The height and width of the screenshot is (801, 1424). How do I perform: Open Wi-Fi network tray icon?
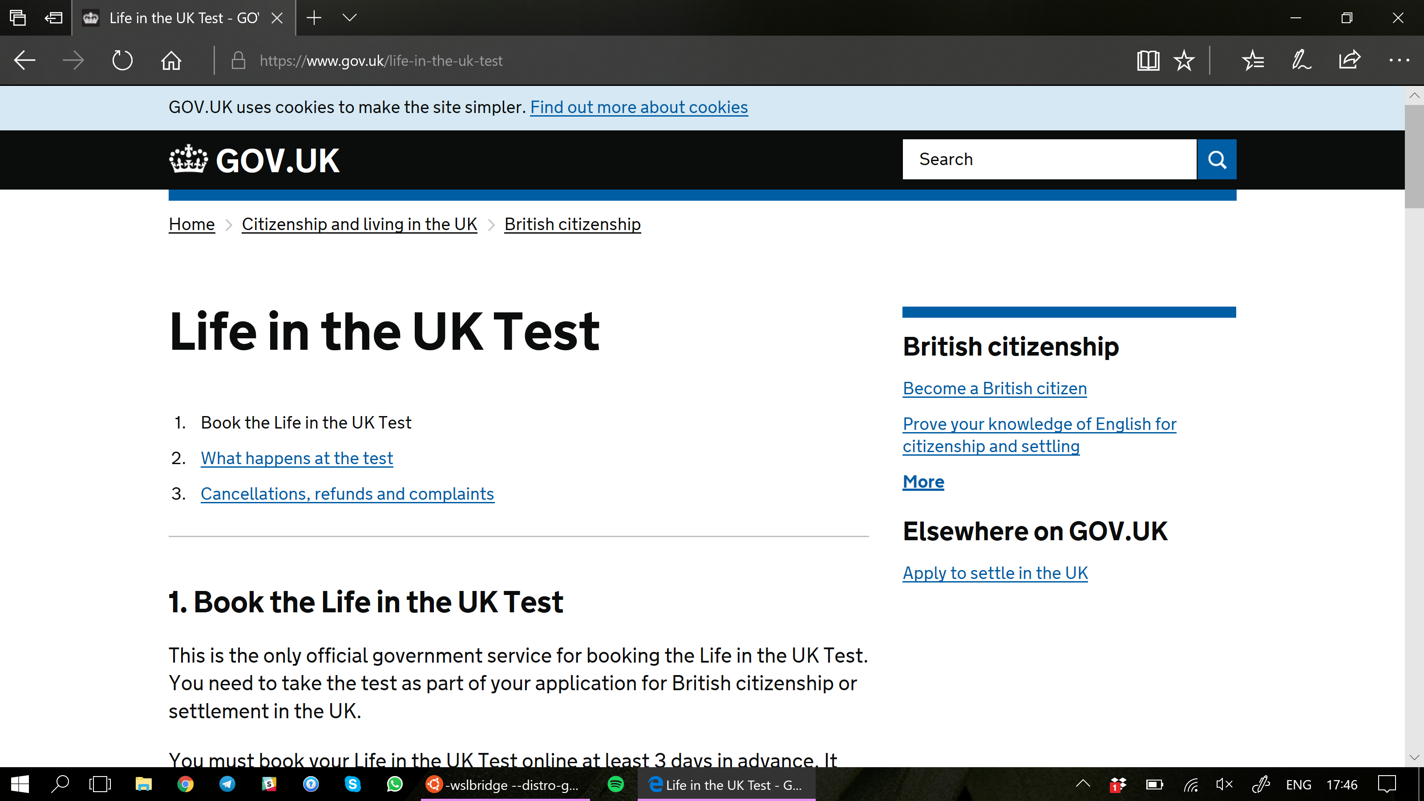[1190, 785]
